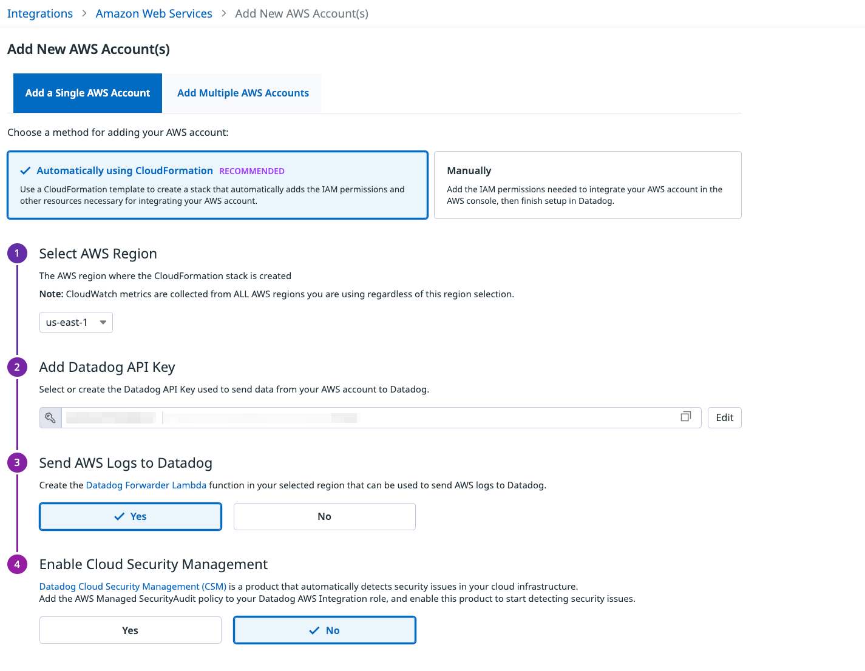Viewport: 865px width, 671px height.
Task: Copy the API key using copy icon
Action: click(685, 417)
